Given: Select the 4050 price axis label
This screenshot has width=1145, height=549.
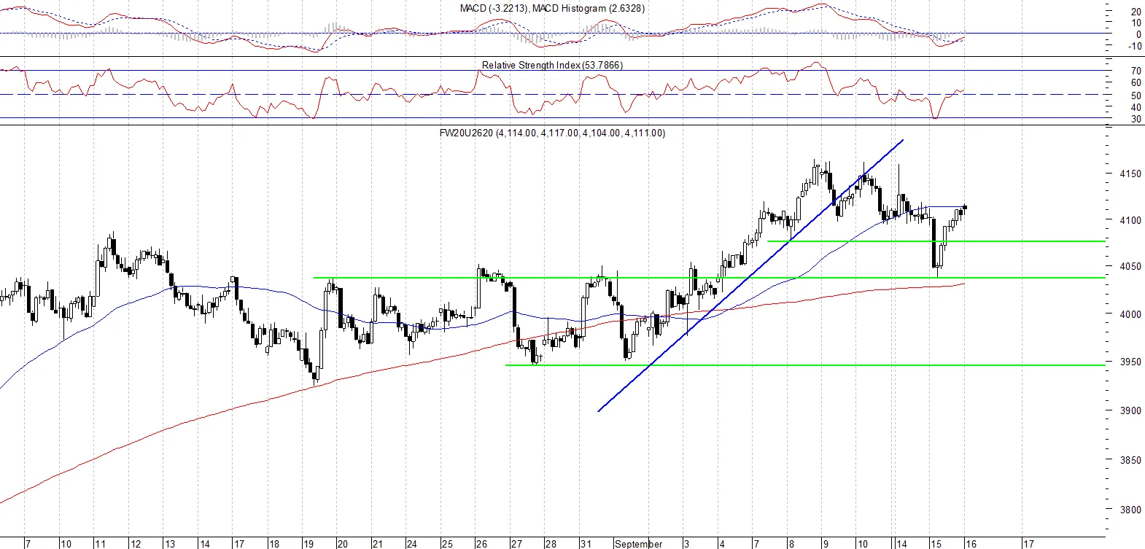Looking at the screenshot, I should pyautogui.click(x=1130, y=266).
